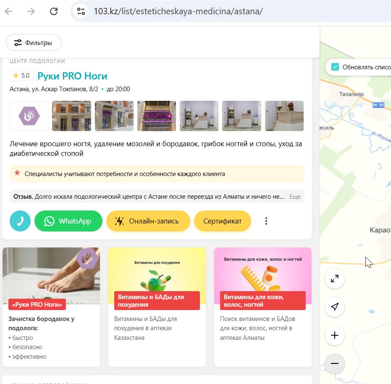Click the Отзыв review snippet text
The height and width of the screenshot is (384, 391).
coord(149,197)
